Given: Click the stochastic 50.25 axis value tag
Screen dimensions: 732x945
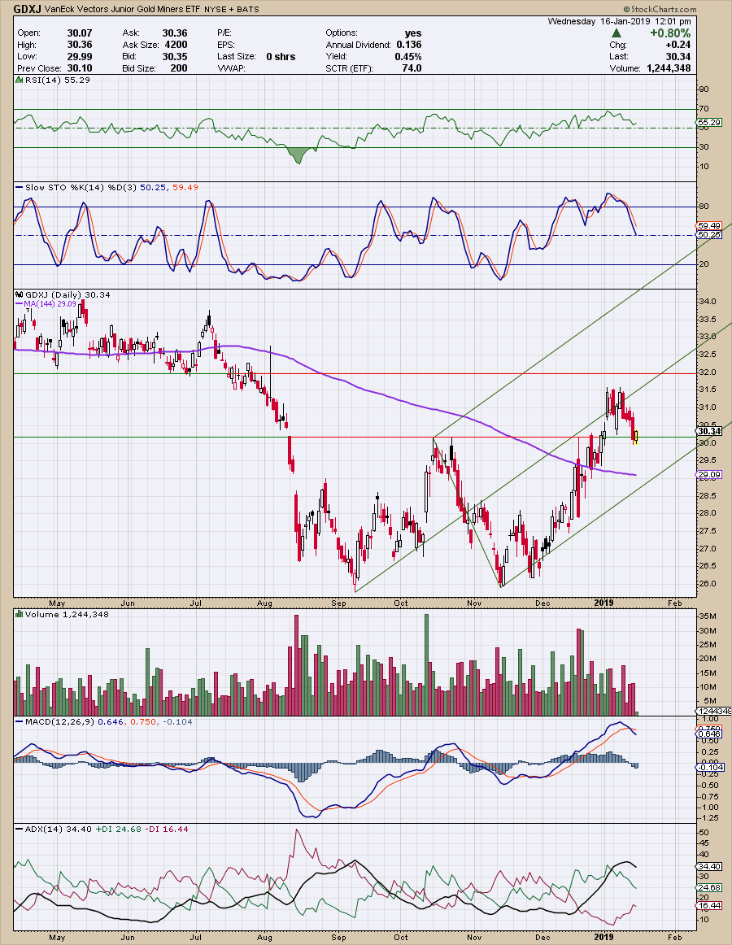Looking at the screenshot, I should [x=709, y=234].
